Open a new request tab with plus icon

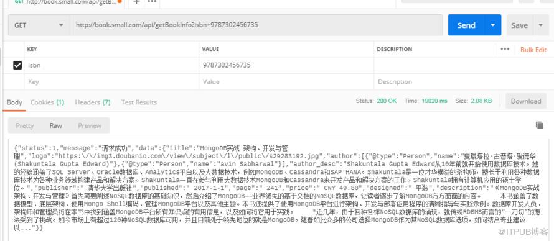136,2
